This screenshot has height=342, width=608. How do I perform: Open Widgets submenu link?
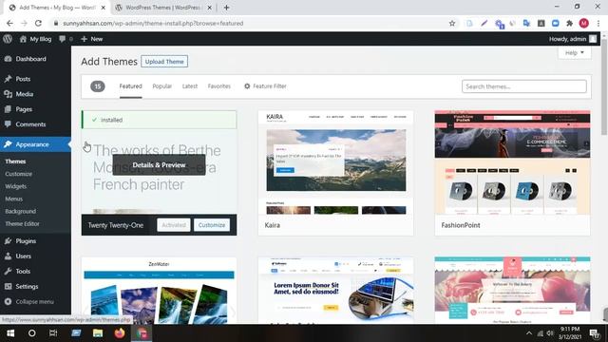[x=16, y=186]
